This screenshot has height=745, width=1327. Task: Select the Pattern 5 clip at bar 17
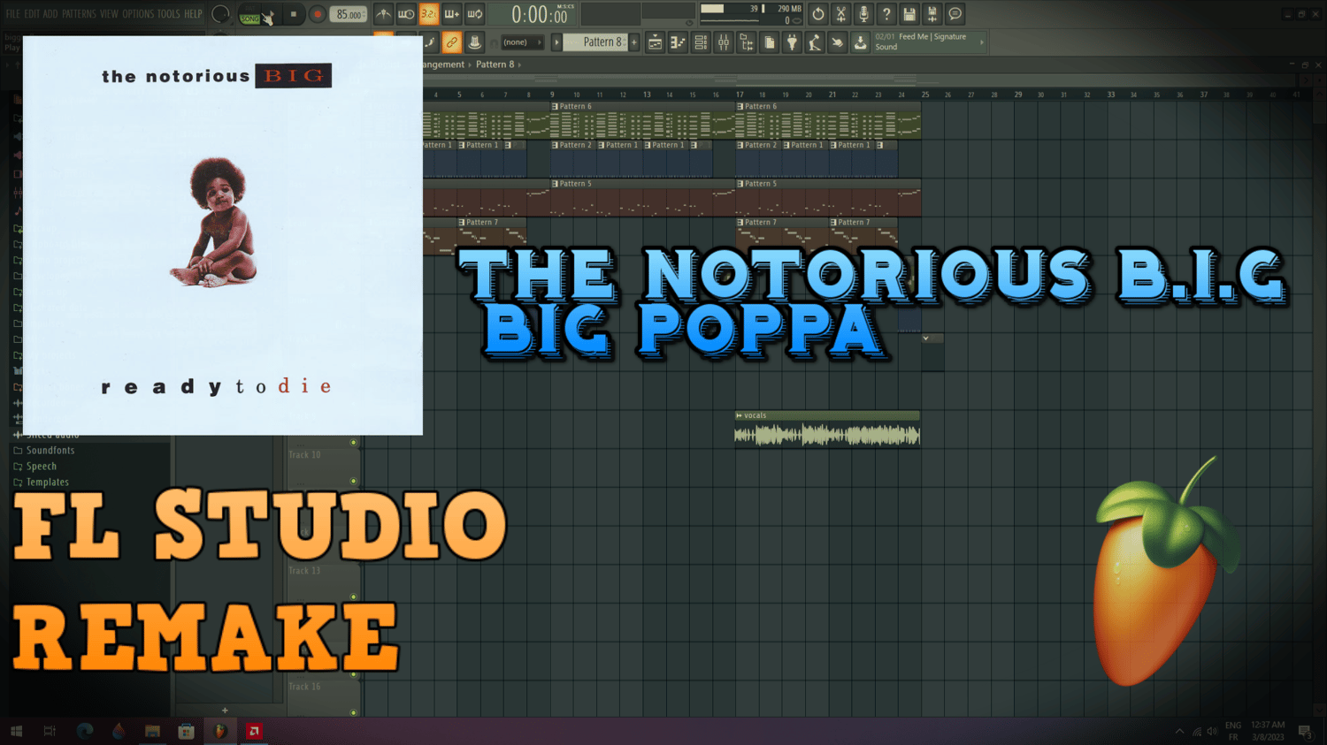click(x=828, y=198)
